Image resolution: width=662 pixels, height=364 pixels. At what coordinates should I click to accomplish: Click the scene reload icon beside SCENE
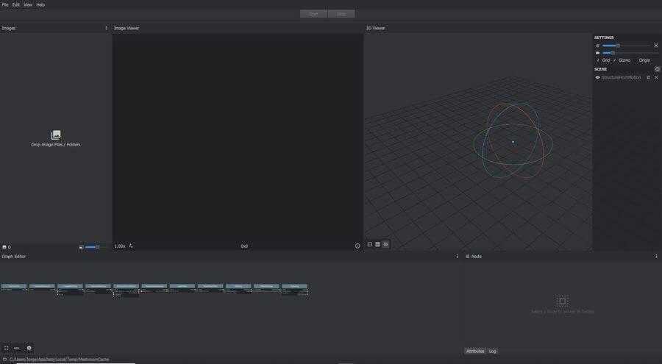coord(657,69)
